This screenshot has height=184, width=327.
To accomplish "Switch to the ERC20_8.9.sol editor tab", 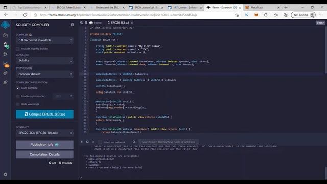I will [x=120, y=22].
